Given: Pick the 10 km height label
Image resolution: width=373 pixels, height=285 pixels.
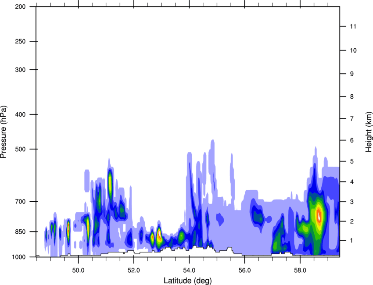Looking at the screenshot, I should (353, 50).
